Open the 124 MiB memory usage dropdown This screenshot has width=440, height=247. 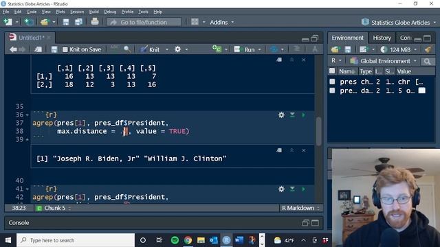click(399, 50)
